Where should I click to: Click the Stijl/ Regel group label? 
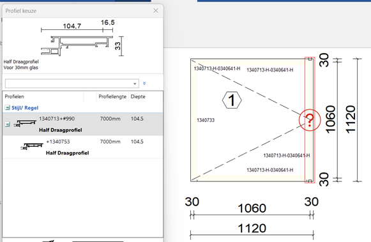click(25, 108)
